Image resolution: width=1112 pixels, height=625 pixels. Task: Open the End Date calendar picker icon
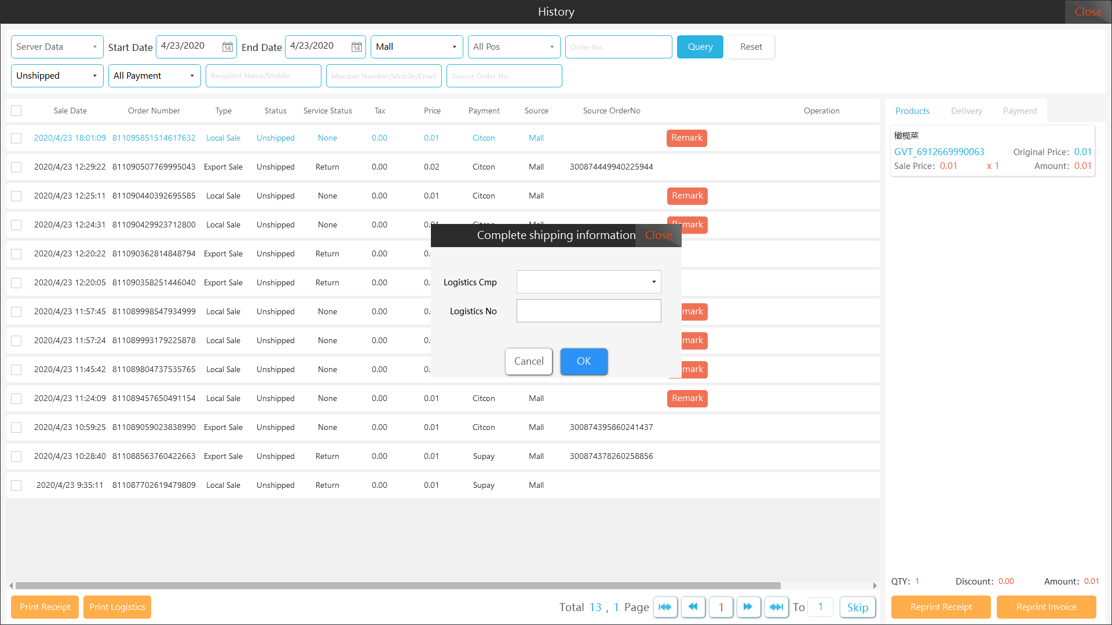(x=357, y=47)
